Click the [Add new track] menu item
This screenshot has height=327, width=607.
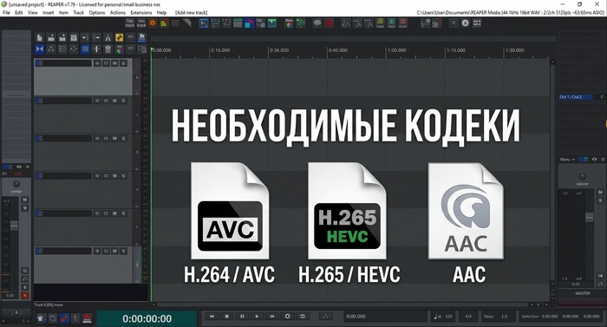click(x=192, y=12)
